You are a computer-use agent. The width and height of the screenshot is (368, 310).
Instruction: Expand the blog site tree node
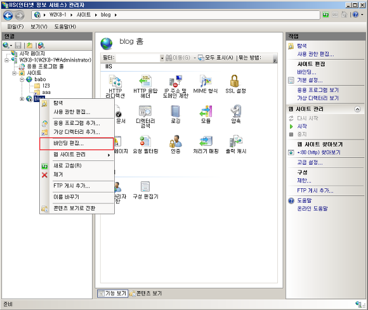tap(22, 99)
